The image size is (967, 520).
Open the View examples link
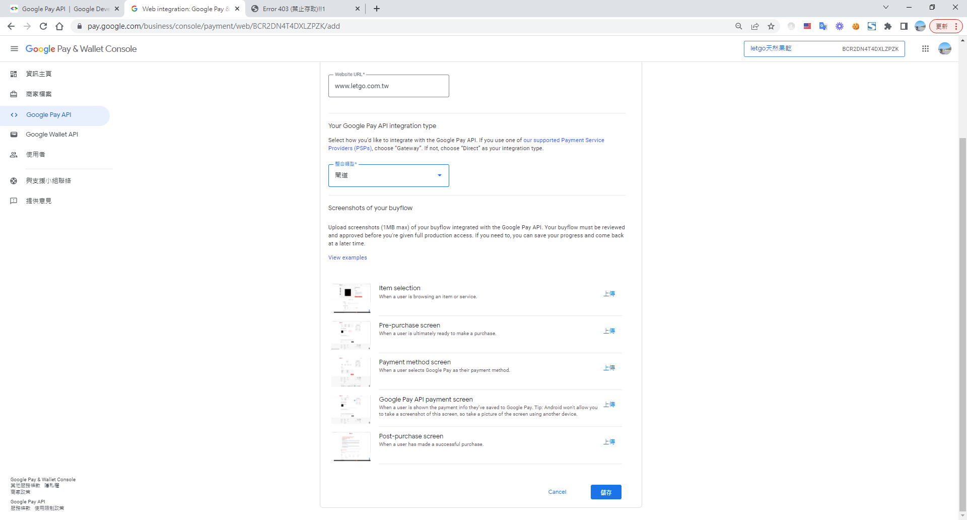click(348, 258)
